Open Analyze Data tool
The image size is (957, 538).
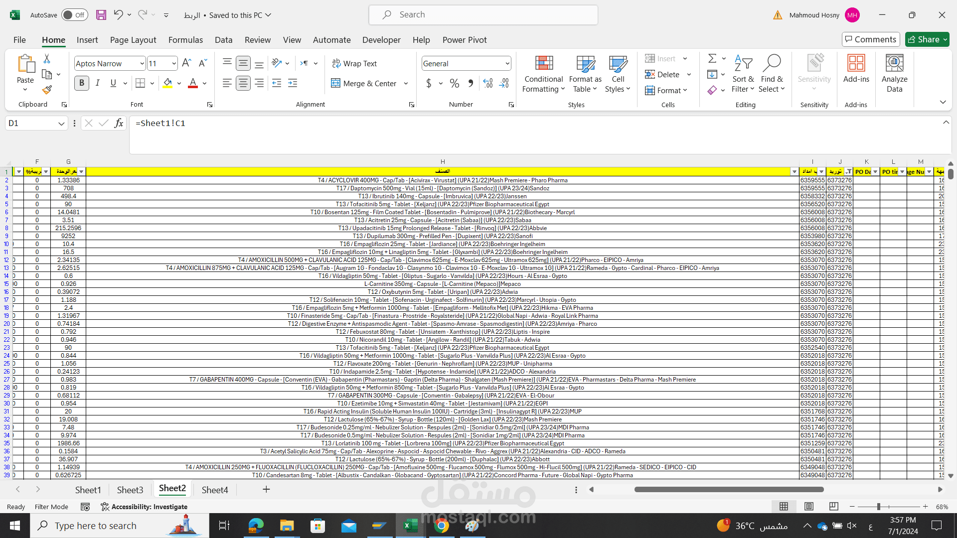(x=895, y=74)
